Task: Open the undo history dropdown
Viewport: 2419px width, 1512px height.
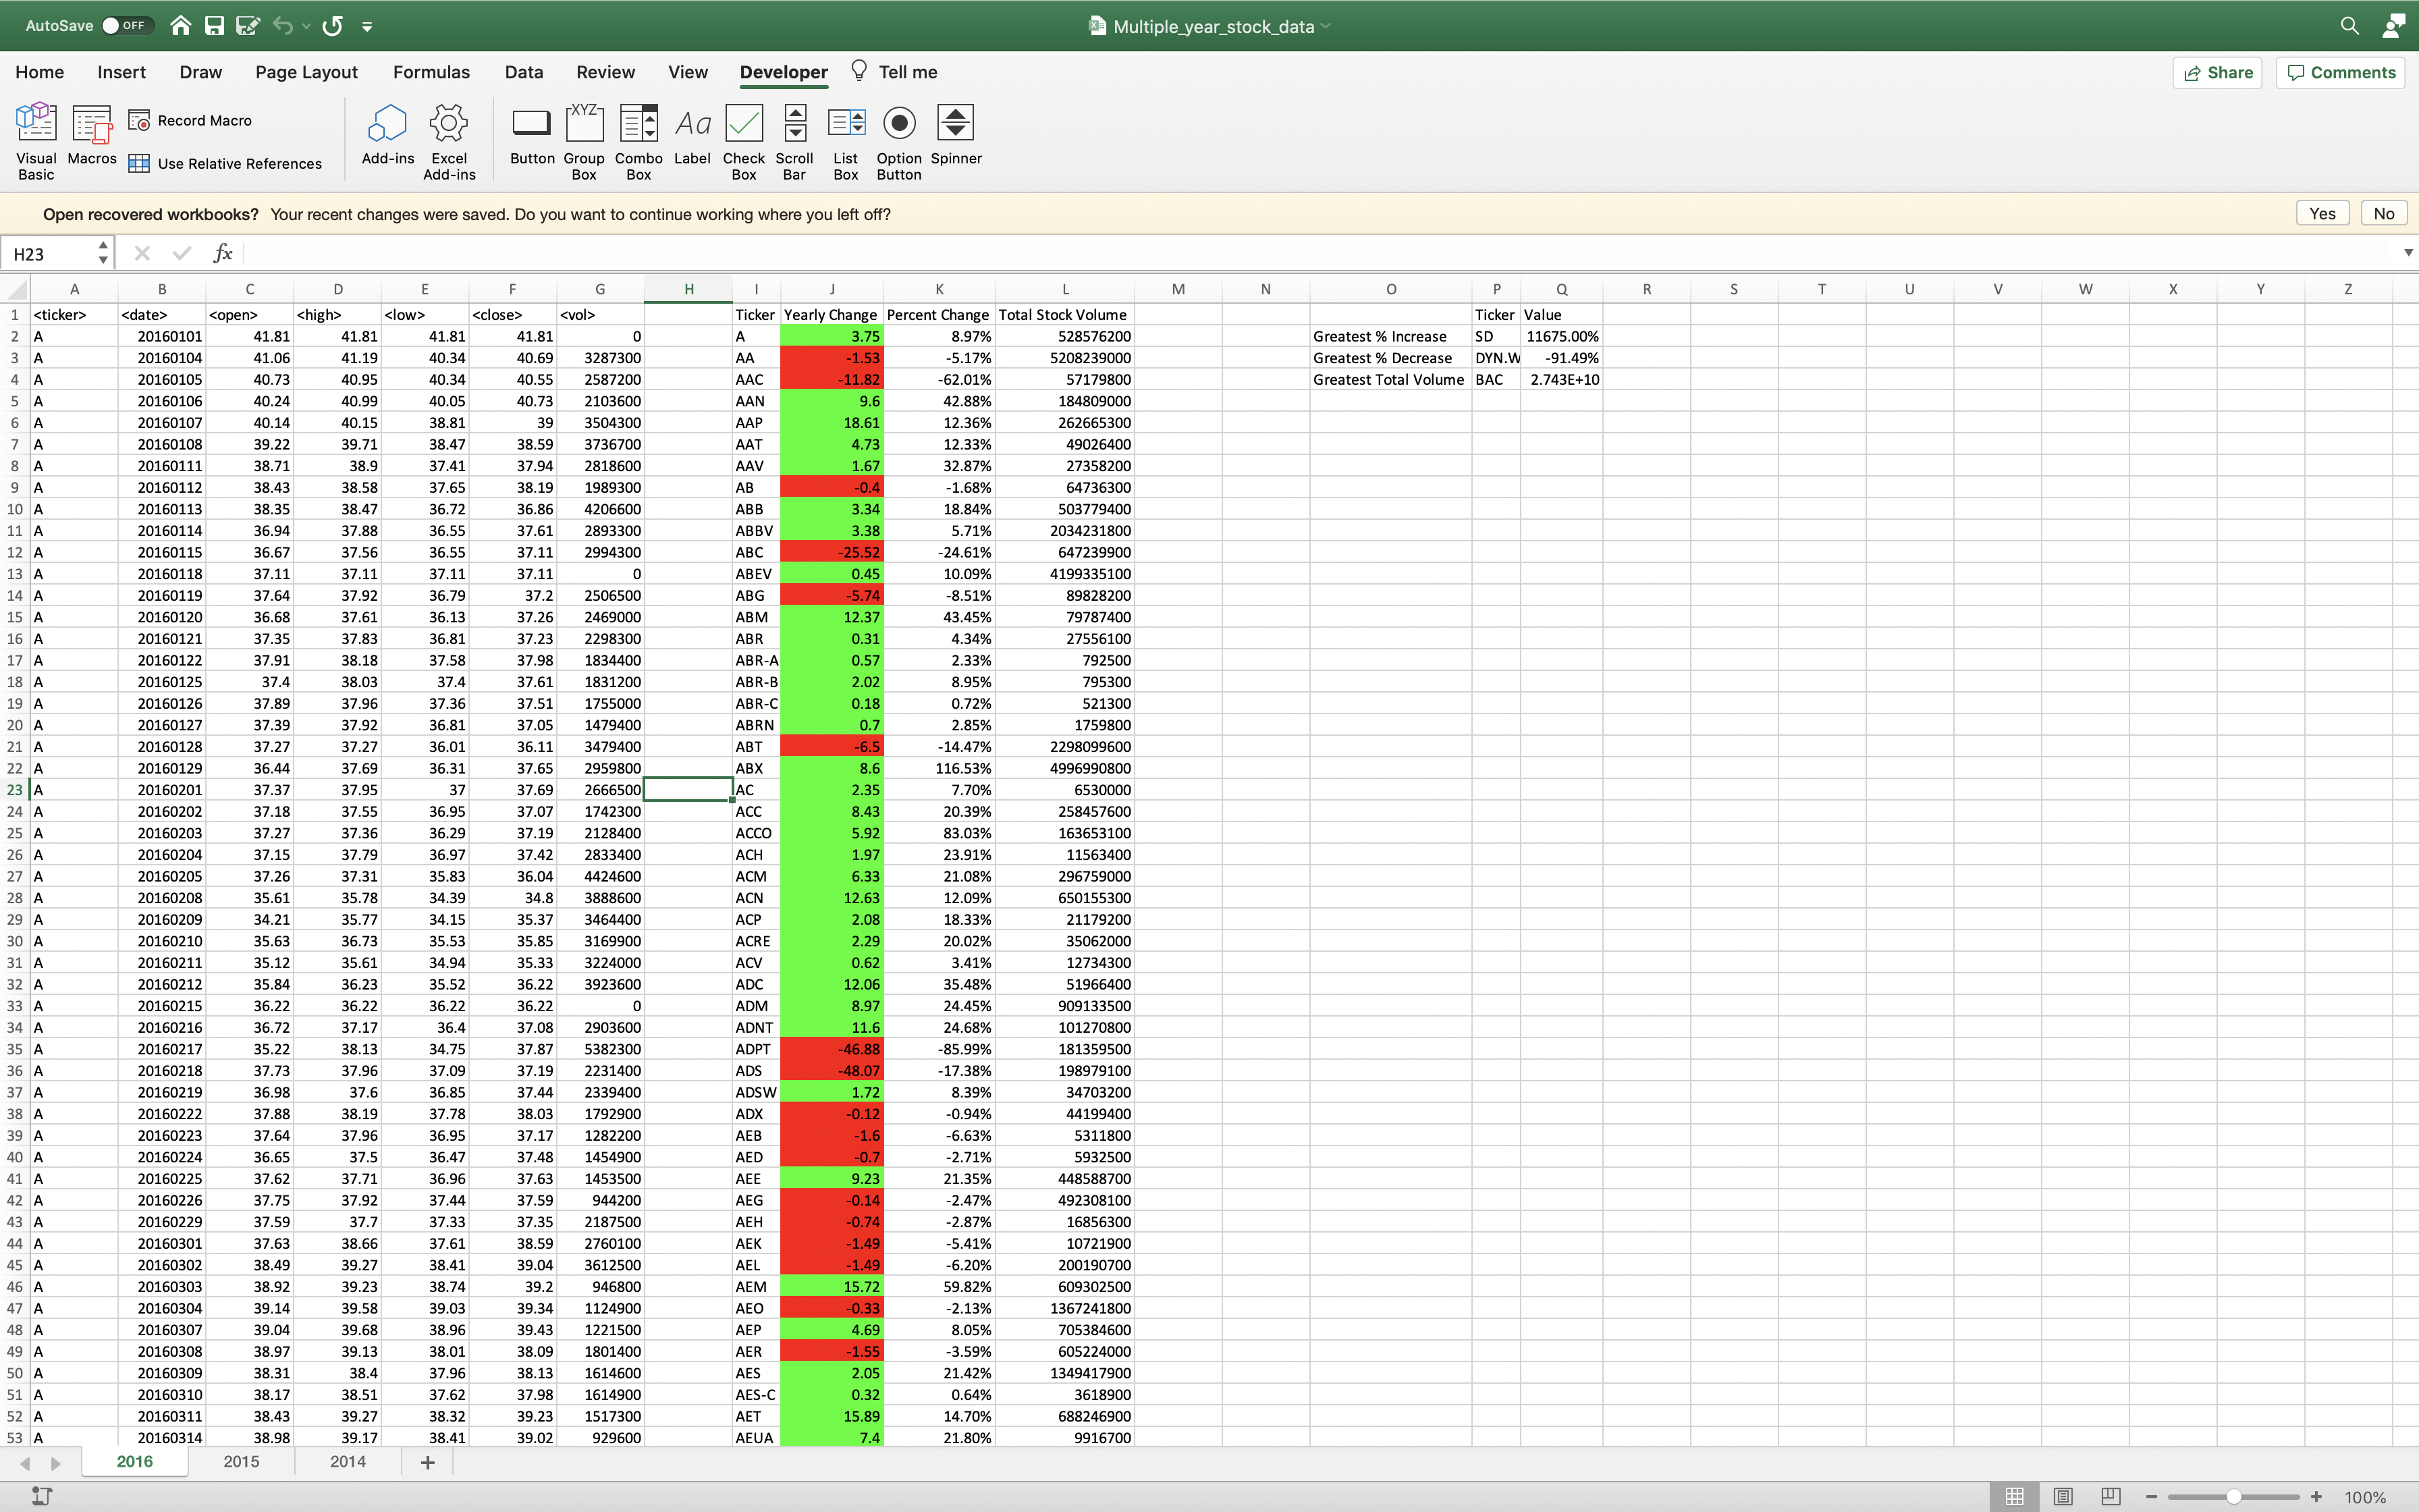Action: point(306,27)
